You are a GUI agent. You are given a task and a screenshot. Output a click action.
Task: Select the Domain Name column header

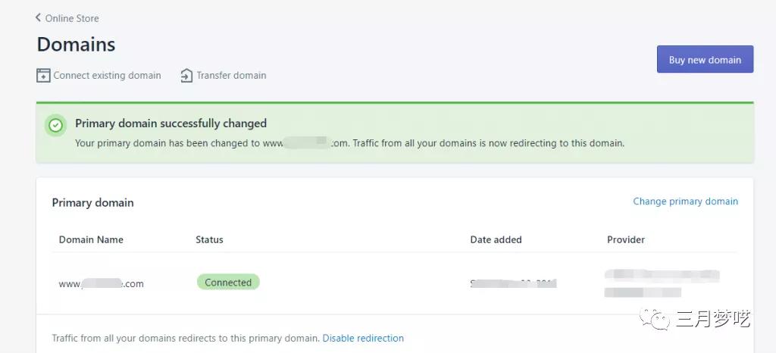[x=91, y=239]
